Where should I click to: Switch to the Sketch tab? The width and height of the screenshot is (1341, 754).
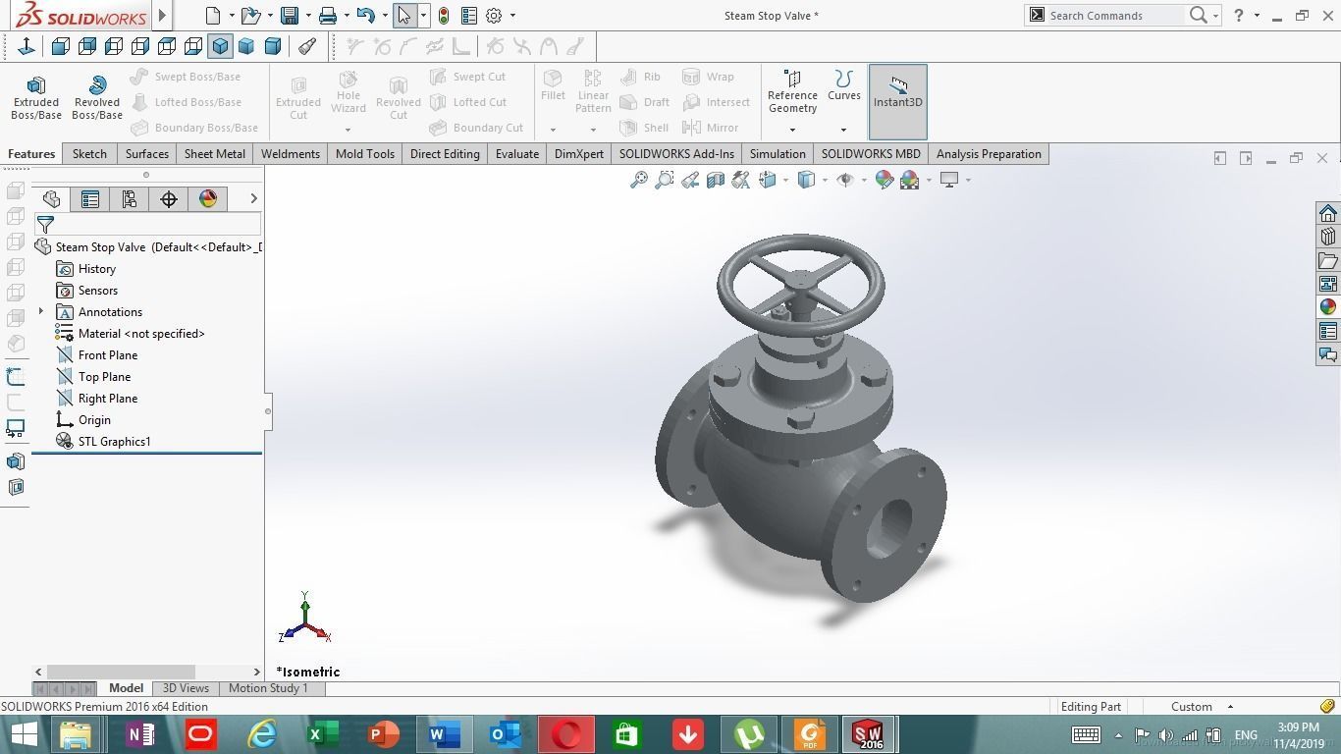click(89, 154)
